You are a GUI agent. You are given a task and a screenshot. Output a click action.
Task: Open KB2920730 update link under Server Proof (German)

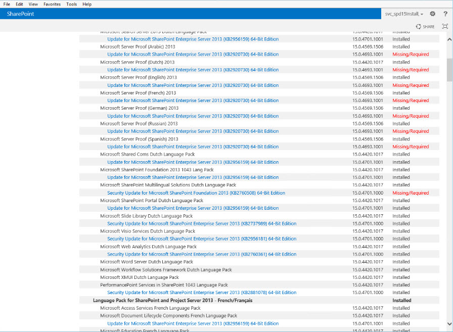point(193,116)
